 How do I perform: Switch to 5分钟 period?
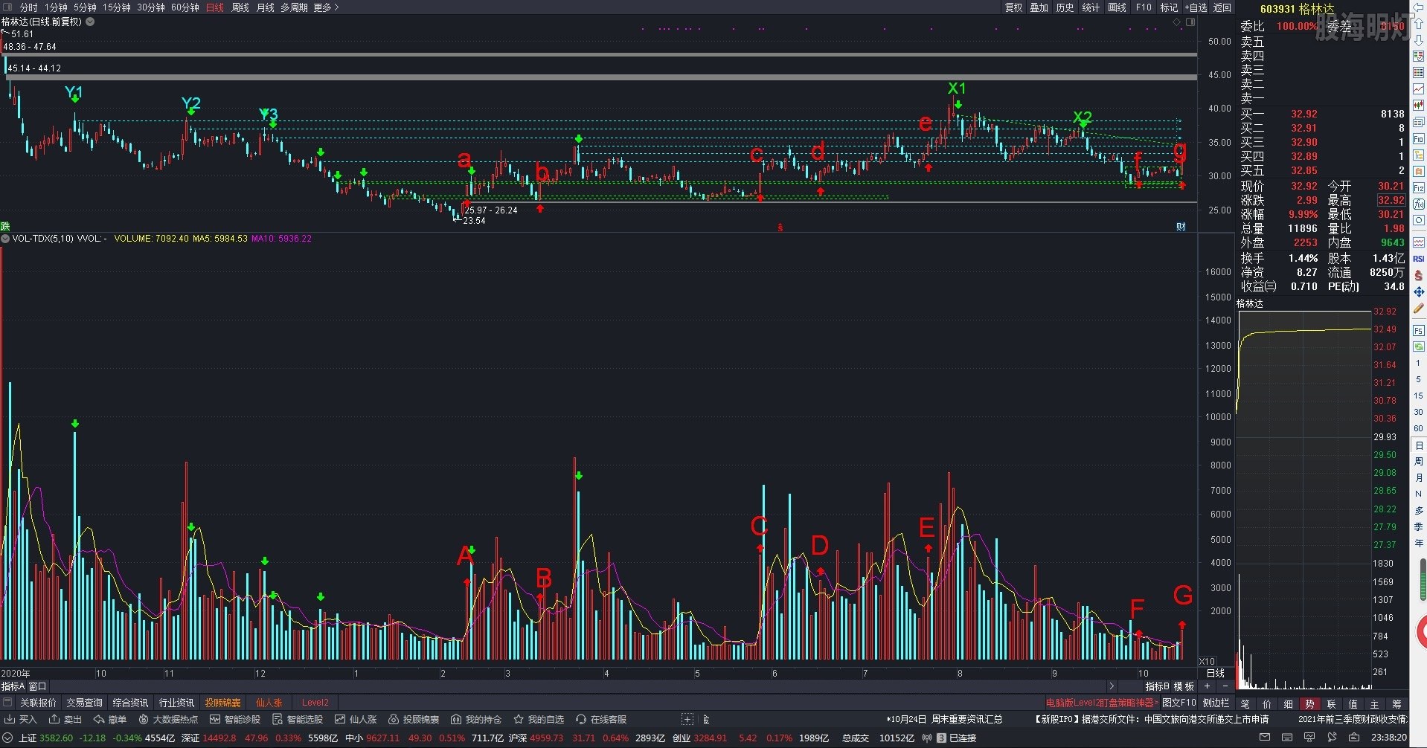(85, 7)
